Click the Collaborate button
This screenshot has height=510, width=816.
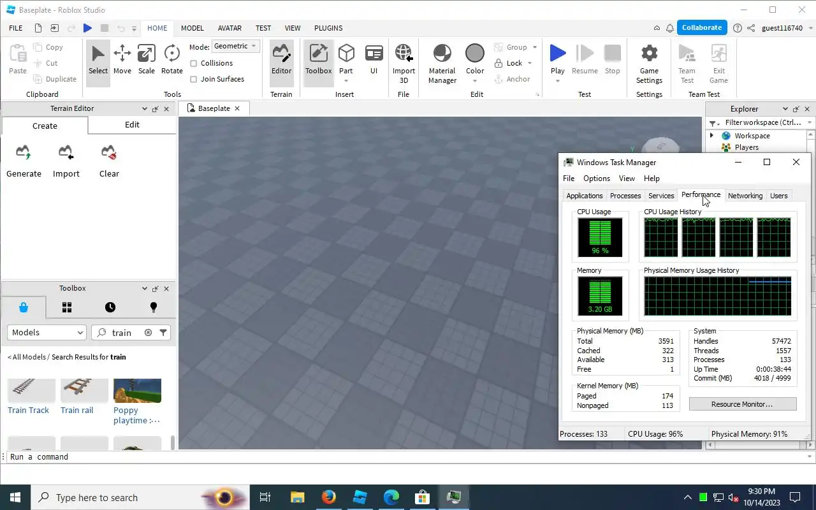702,27
